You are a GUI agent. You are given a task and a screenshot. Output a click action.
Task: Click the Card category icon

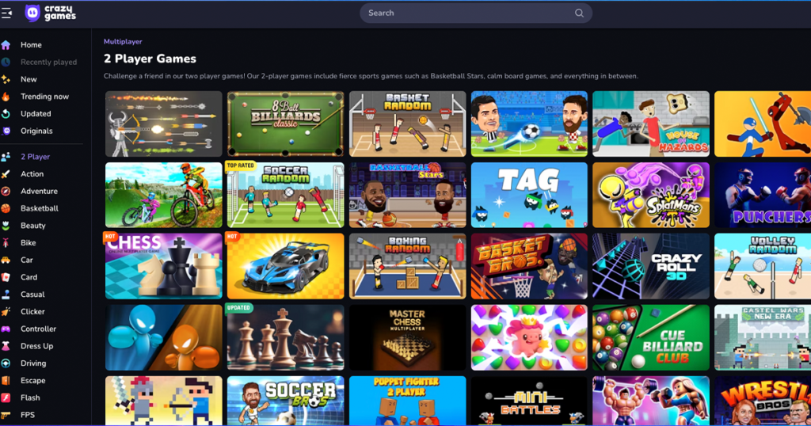[x=6, y=277]
